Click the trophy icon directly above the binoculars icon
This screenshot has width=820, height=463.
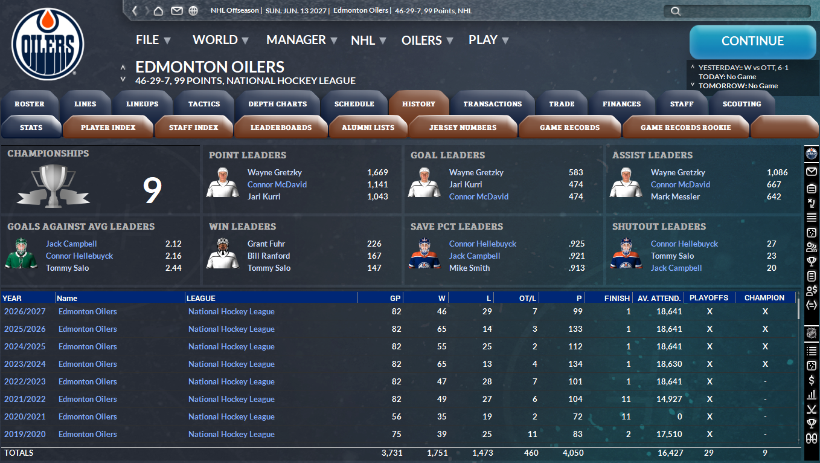coord(812,424)
